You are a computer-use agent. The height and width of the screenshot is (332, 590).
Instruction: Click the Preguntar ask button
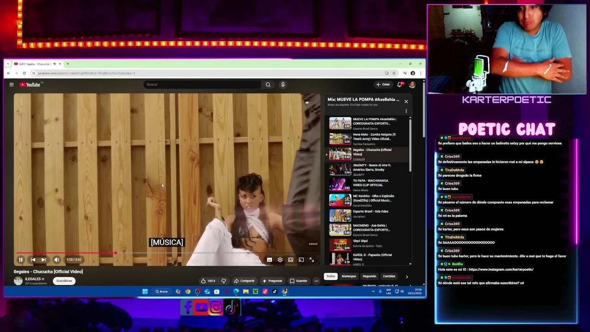pyautogui.click(x=272, y=281)
